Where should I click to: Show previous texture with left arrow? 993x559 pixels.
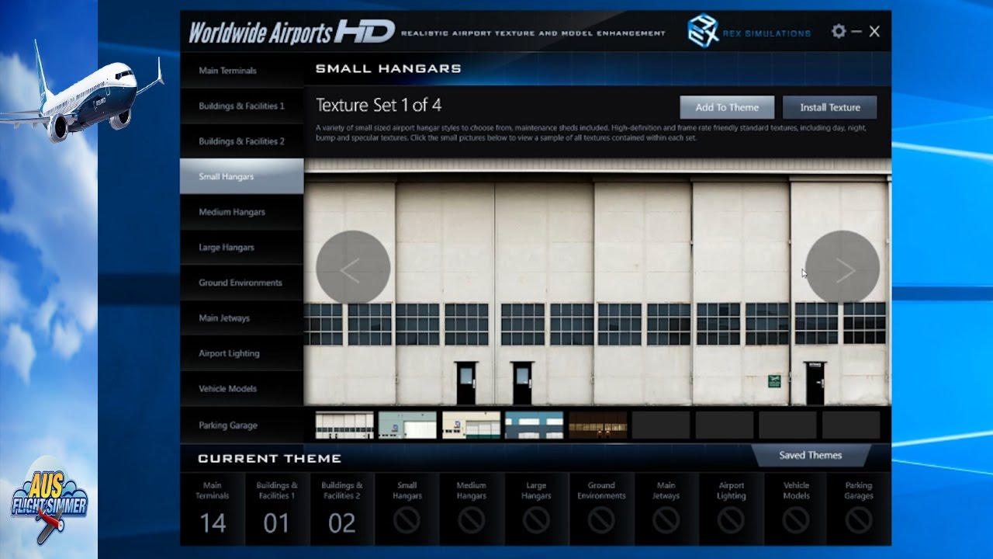coord(353,267)
